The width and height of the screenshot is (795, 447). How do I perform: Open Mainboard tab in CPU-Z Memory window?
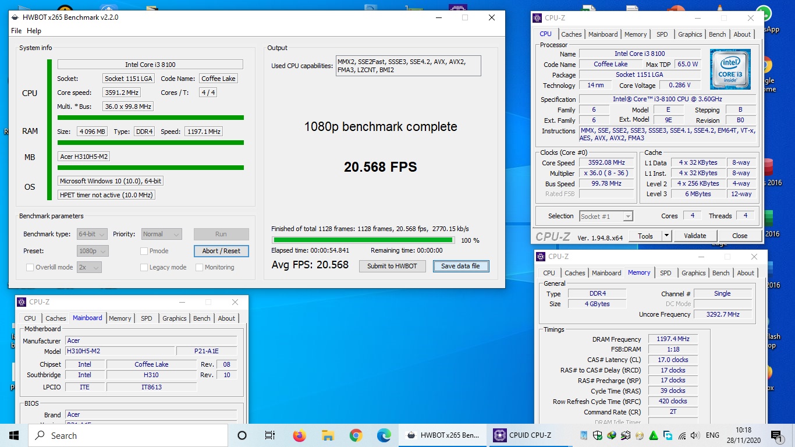[x=606, y=273]
